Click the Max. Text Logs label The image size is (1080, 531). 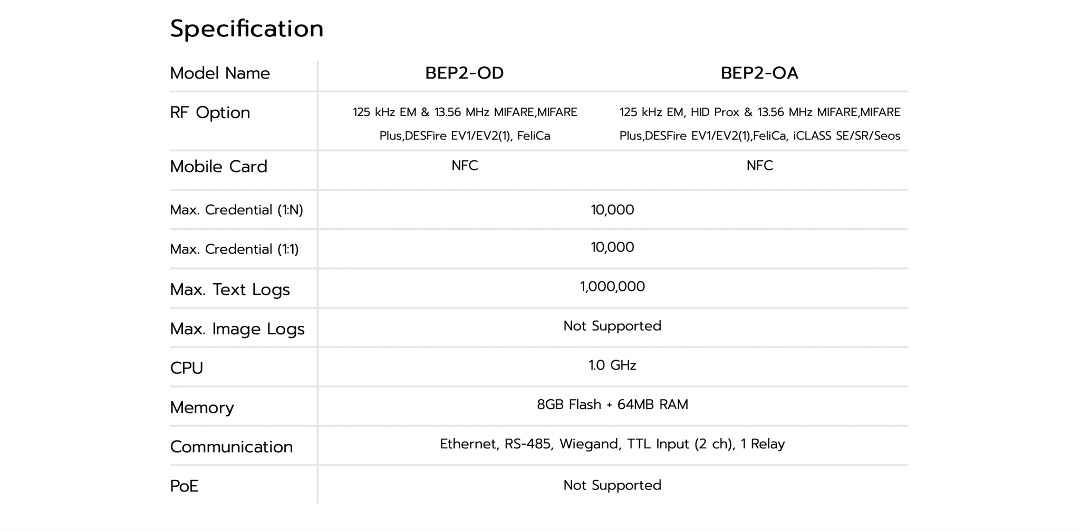coord(230,289)
